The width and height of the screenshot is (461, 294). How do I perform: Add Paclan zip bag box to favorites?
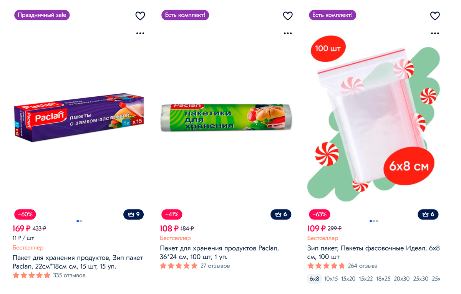[140, 16]
